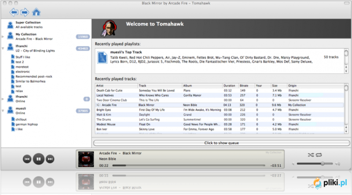Go to the home page icon
This screenshot has width=352, height=195.
[x=36, y=12]
